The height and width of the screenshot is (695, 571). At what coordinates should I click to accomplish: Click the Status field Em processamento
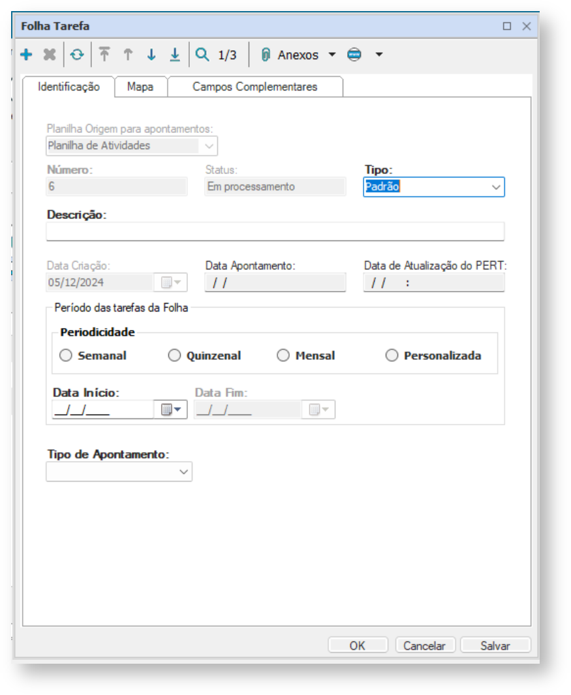tap(275, 186)
